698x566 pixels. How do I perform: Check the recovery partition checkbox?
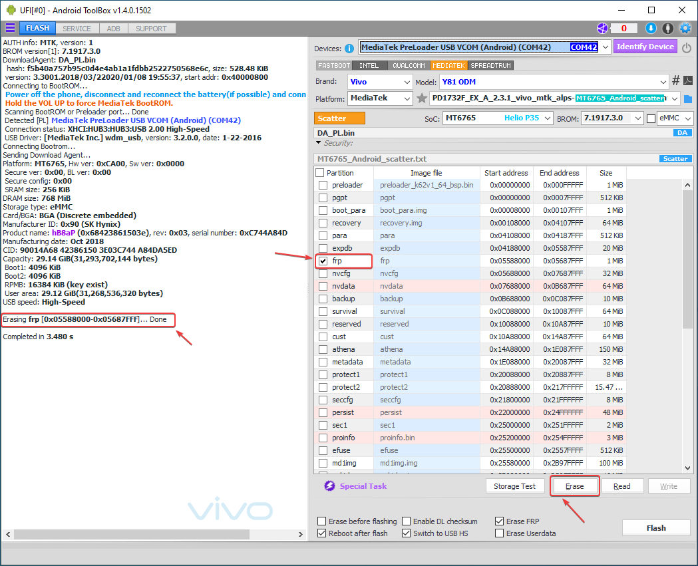point(323,223)
